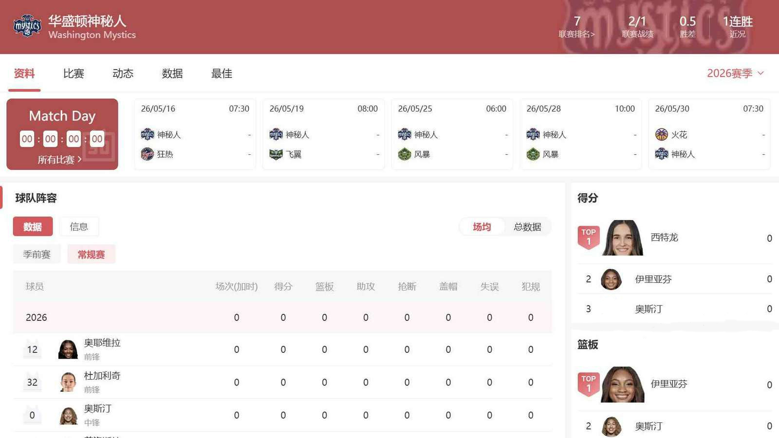Open 杜加利奇 player avatar in roster

click(x=68, y=382)
